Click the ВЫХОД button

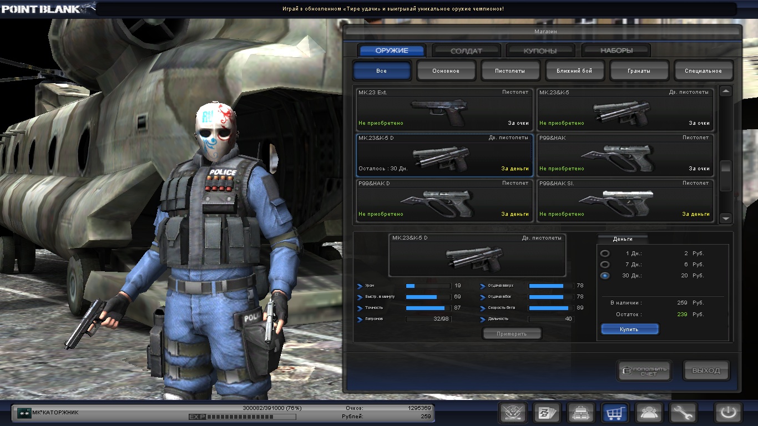pos(706,371)
